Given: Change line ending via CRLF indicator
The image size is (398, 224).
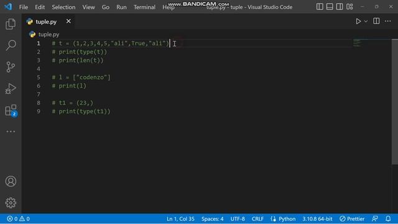Looking at the screenshot, I should pyautogui.click(x=257, y=218).
